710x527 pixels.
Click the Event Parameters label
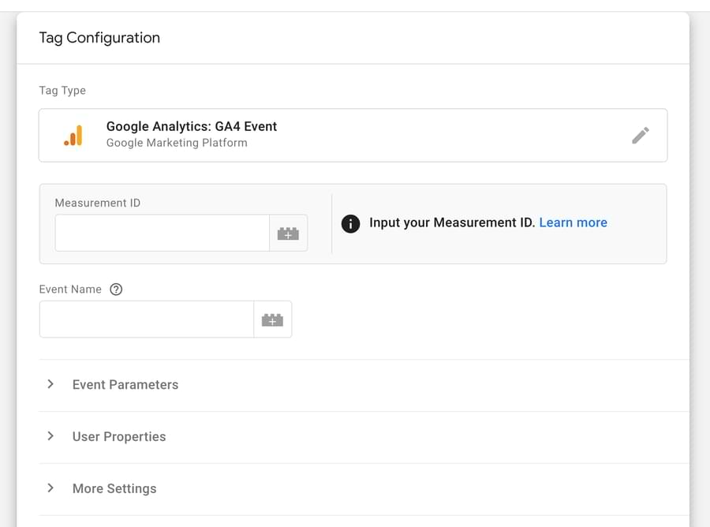point(125,385)
